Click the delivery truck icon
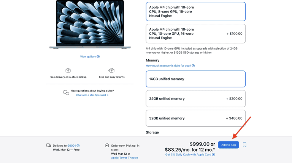 49,145
